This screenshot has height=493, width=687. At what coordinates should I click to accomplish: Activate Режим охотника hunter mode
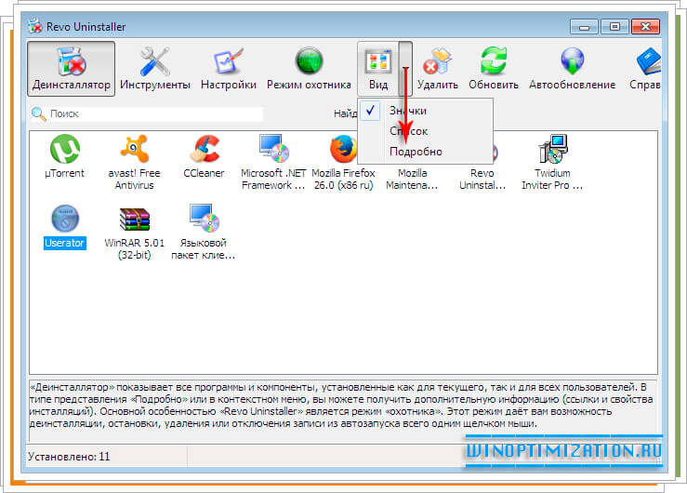coord(308,69)
